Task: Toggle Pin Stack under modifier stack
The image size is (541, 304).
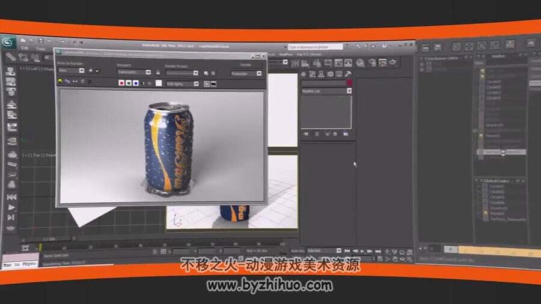Action: coord(306,134)
